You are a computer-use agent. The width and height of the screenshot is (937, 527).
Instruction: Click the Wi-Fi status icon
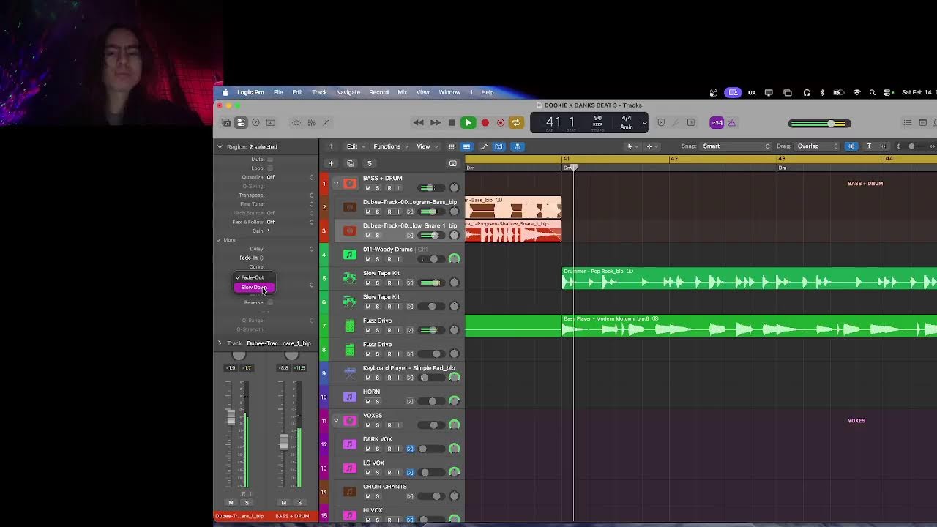coord(856,92)
